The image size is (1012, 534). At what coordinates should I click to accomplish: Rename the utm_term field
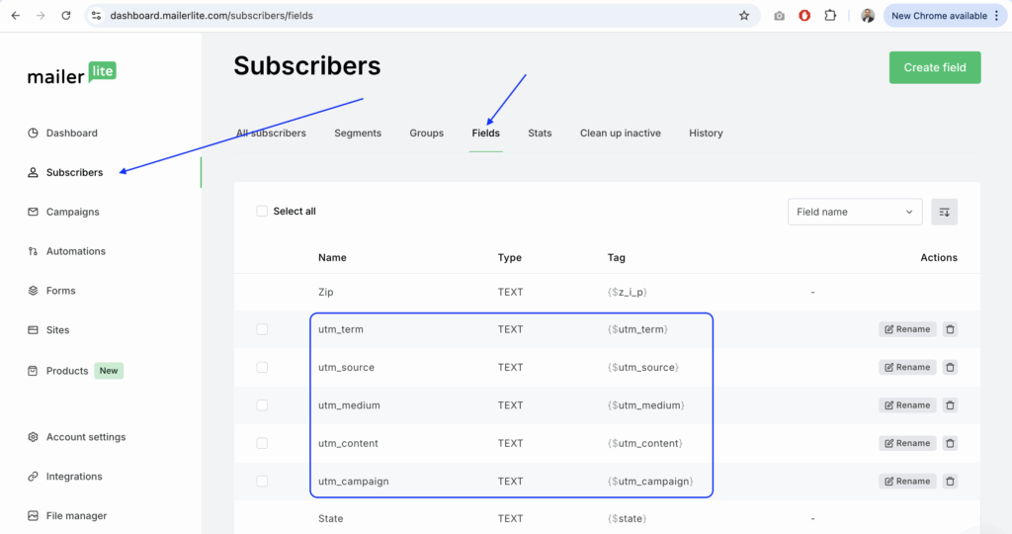tap(907, 329)
